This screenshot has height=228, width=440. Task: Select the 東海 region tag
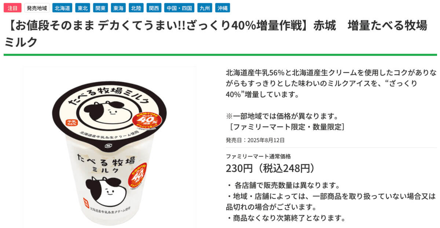point(118,8)
